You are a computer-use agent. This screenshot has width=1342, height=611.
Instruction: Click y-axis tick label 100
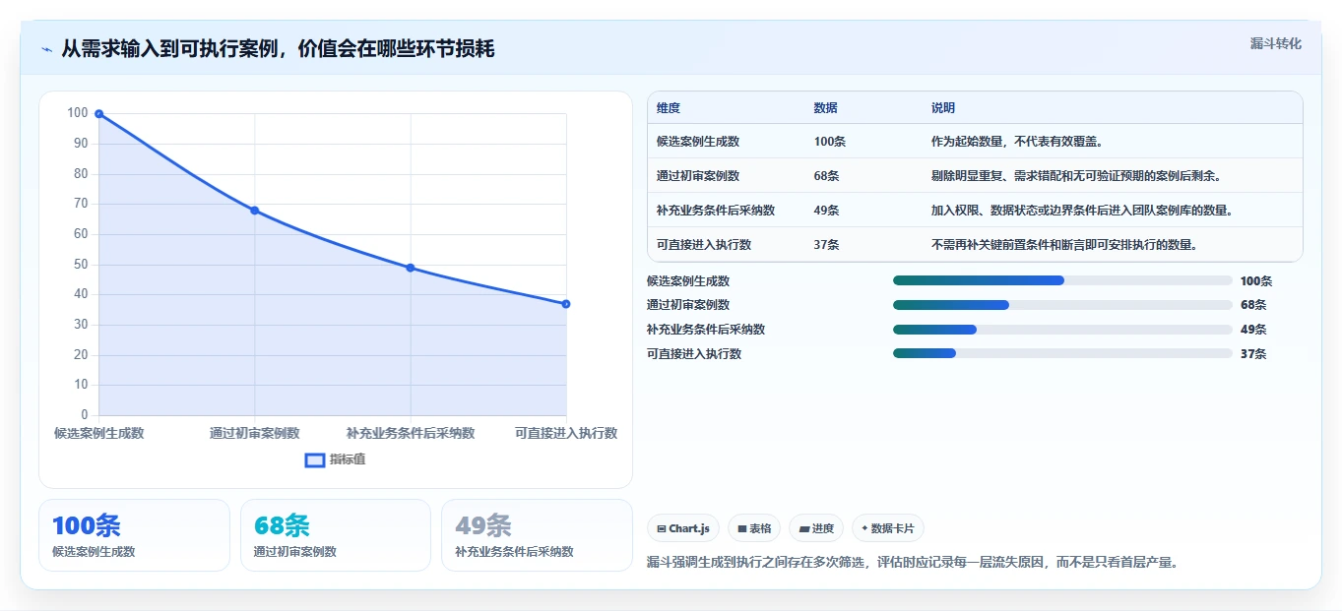(78, 113)
